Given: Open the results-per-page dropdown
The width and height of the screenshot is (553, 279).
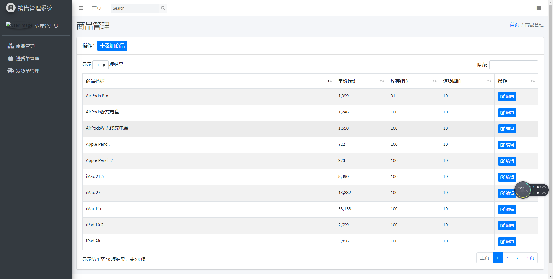Looking at the screenshot, I should (x=100, y=65).
